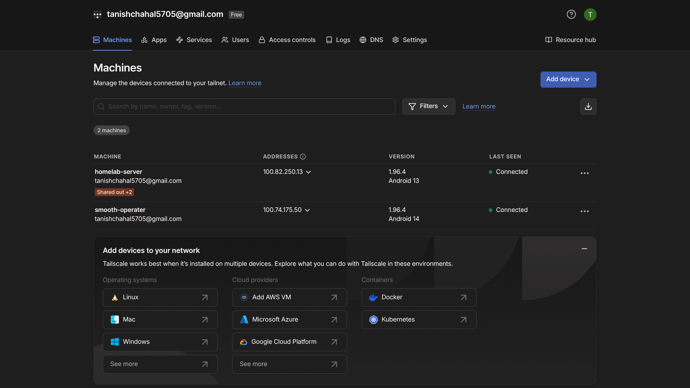Open the Services tab

pyautogui.click(x=194, y=40)
